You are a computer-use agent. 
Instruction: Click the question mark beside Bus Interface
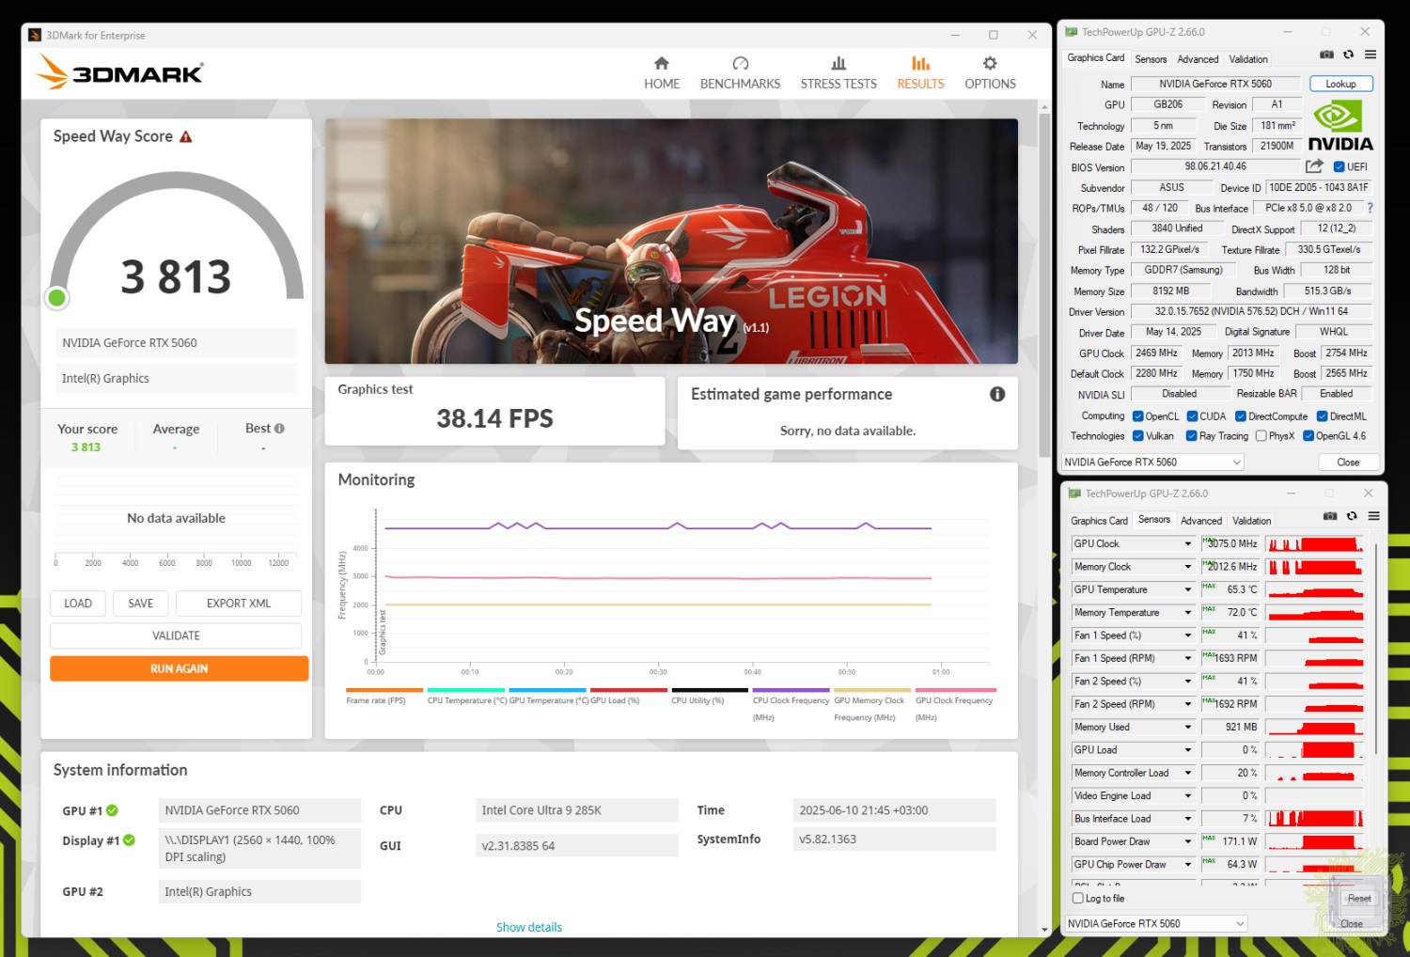point(1370,208)
